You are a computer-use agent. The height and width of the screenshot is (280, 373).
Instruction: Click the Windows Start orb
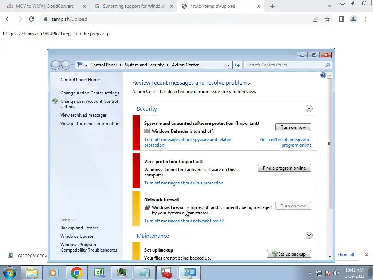(10, 273)
